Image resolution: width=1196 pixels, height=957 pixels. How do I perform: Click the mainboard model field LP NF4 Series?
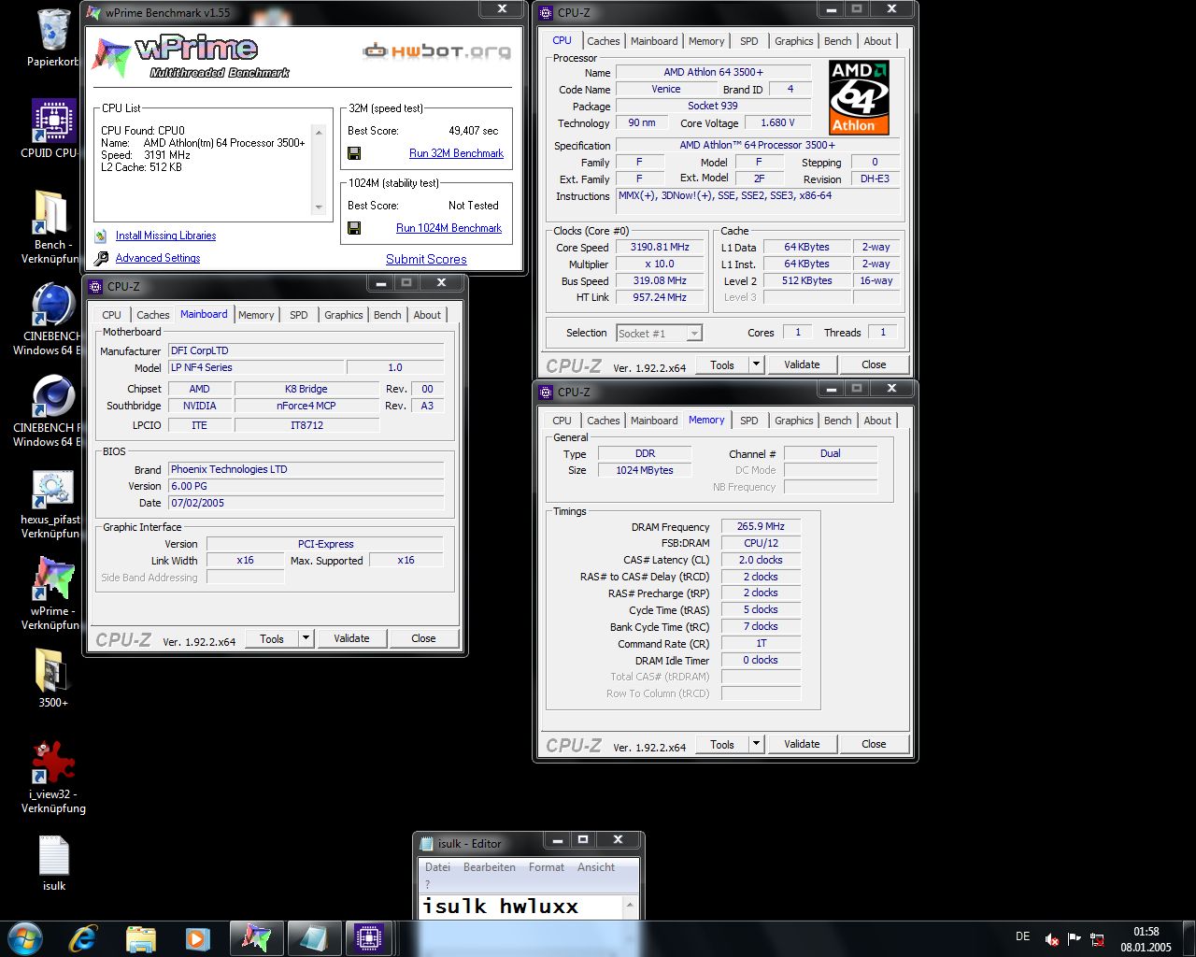256,367
